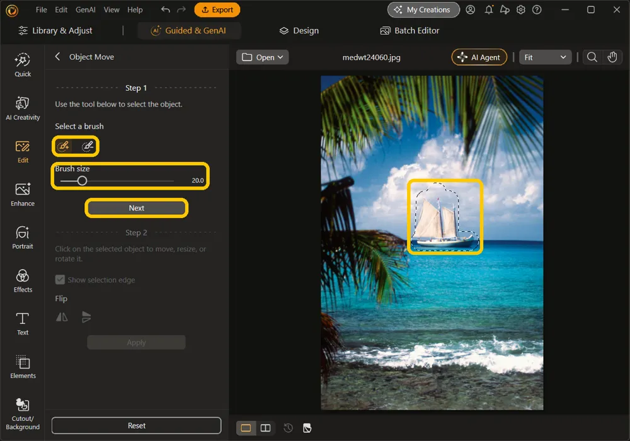The height and width of the screenshot is (441, 630).
Task: Switch to split compare view
Action: tap(266, 428)
